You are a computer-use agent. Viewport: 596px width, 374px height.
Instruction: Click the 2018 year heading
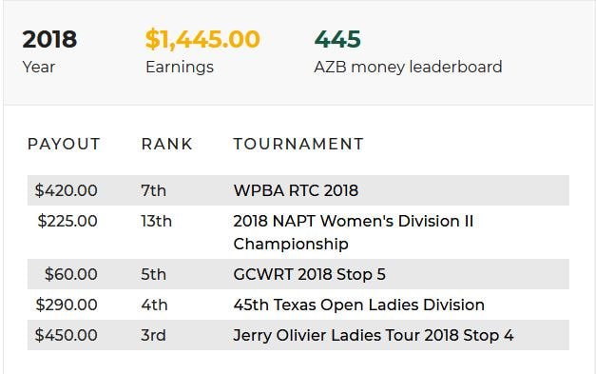tap(49, 39)
